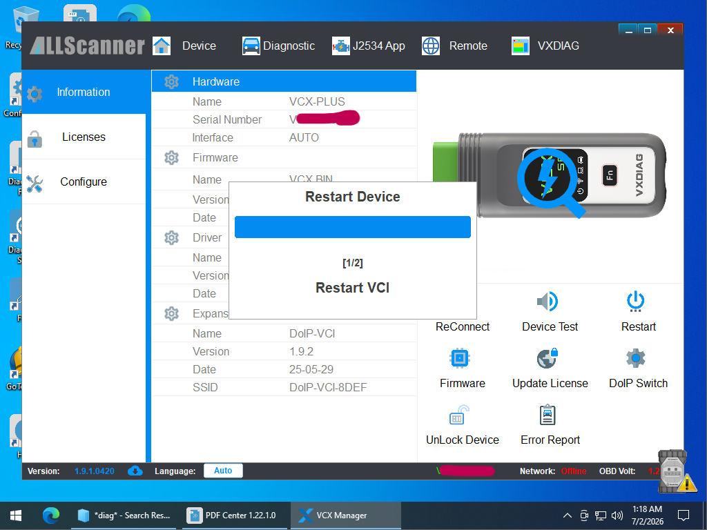Click the Network Offline status

(x=574, y=471)
